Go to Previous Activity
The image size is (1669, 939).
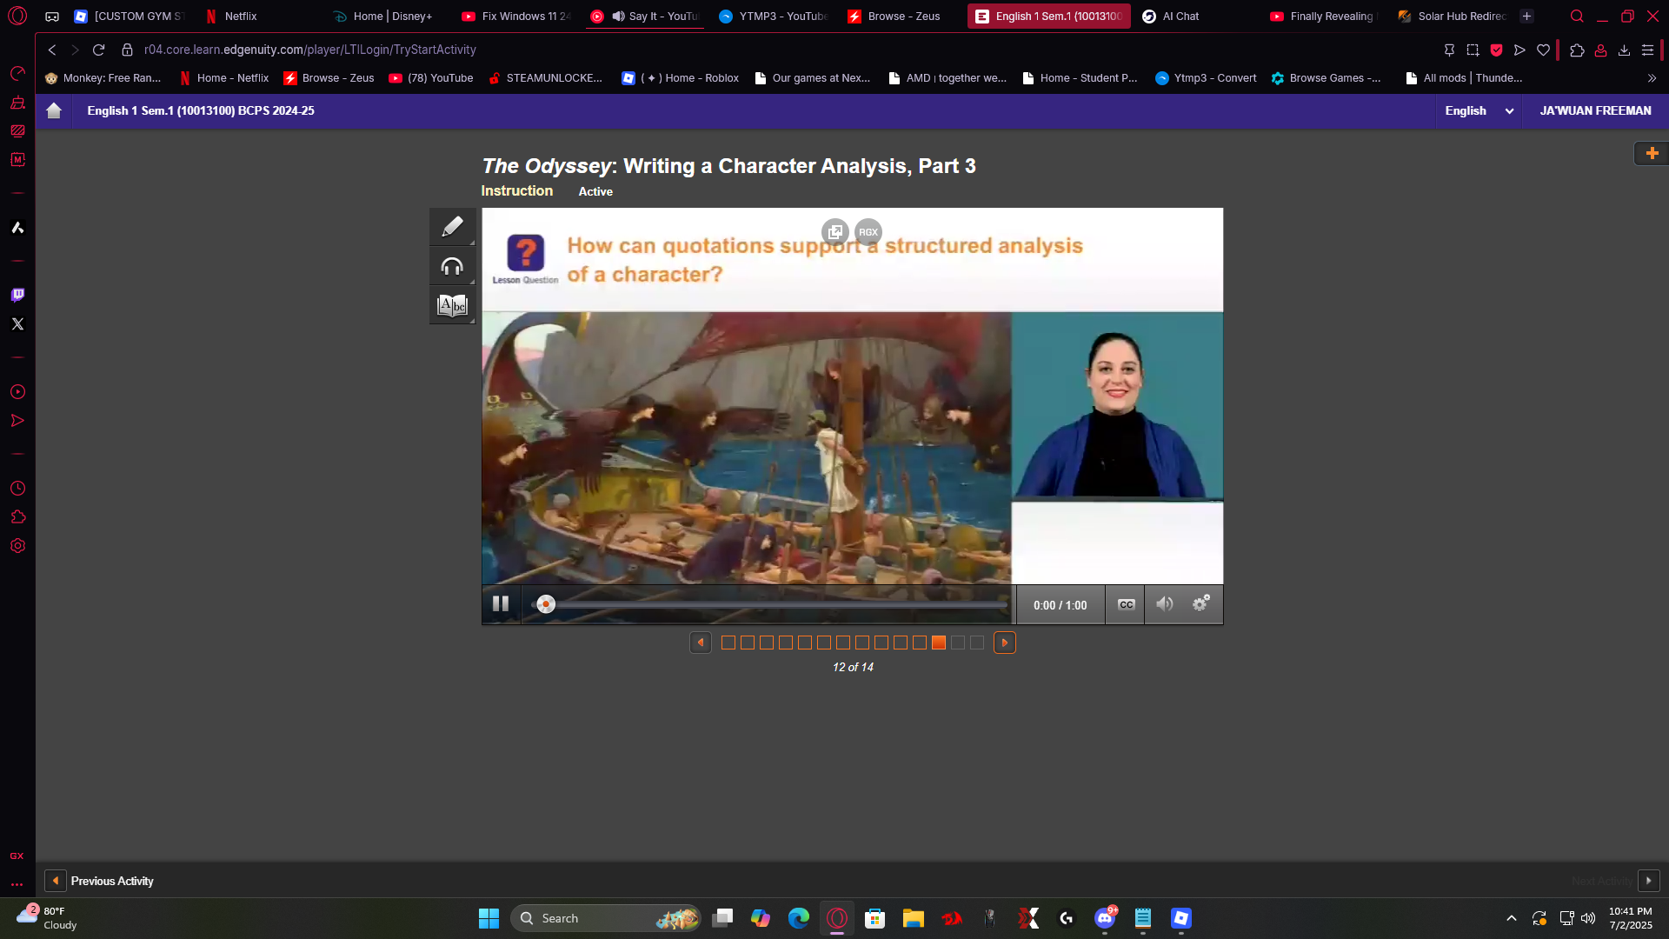pyautogui.click(x=99, y=881)
